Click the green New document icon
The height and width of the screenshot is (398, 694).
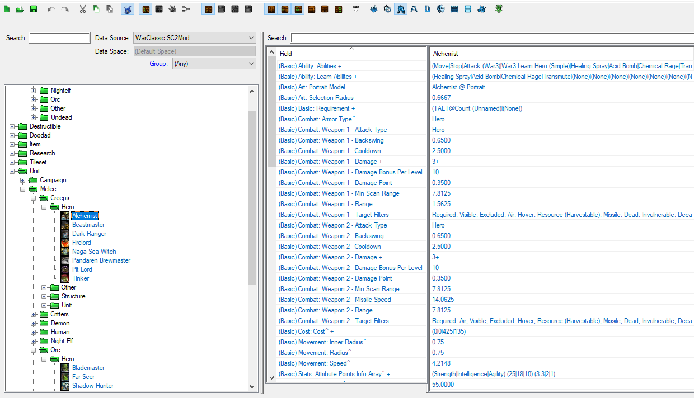coord(7,10)
